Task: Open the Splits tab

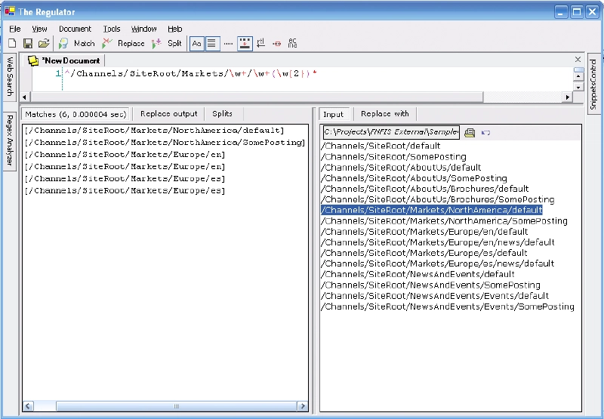Action: (x=222, y=114)
